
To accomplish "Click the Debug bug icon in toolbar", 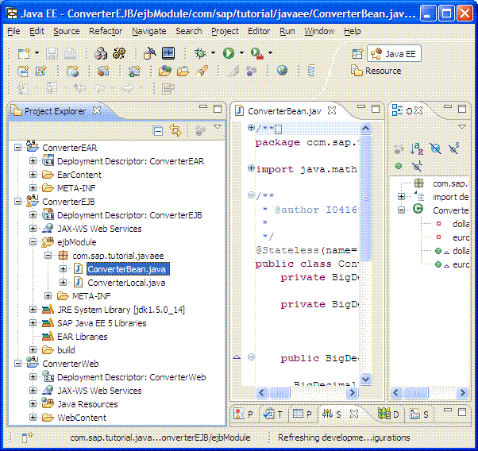I will [199, 53].
